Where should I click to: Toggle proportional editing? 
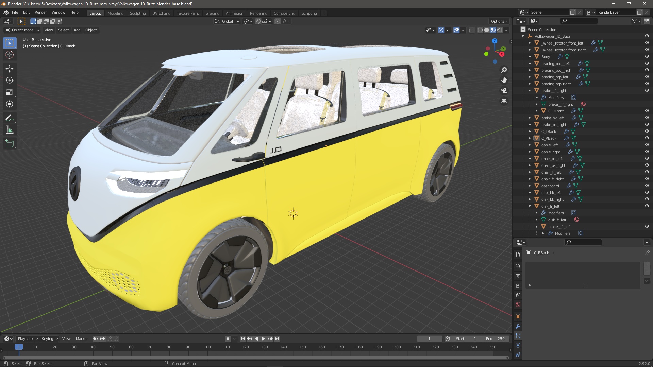point(278,21)
